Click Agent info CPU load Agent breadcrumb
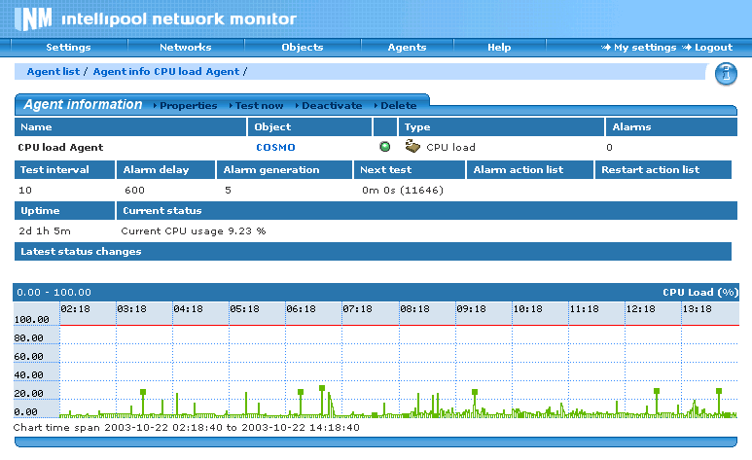 [165, 72]
